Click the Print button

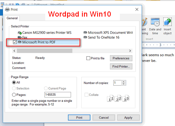[x=79, y=118]
